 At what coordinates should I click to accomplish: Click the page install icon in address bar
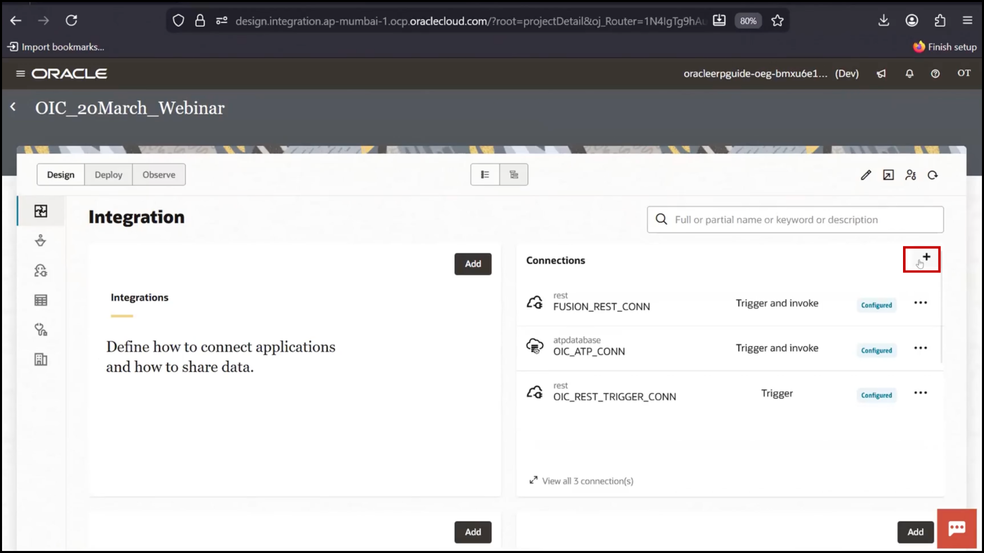coord(719,20)
